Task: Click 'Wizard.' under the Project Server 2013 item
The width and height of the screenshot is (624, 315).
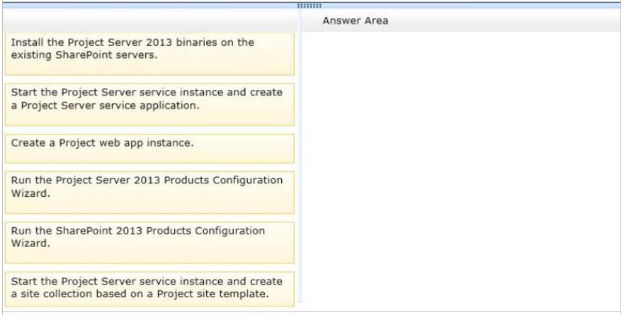Action: pos(30,193)
